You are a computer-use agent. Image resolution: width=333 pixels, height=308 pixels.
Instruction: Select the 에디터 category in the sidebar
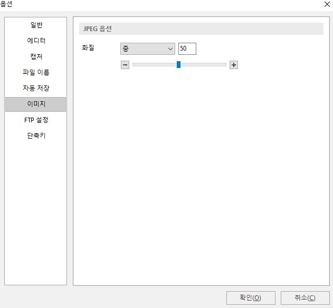point(36,41)
